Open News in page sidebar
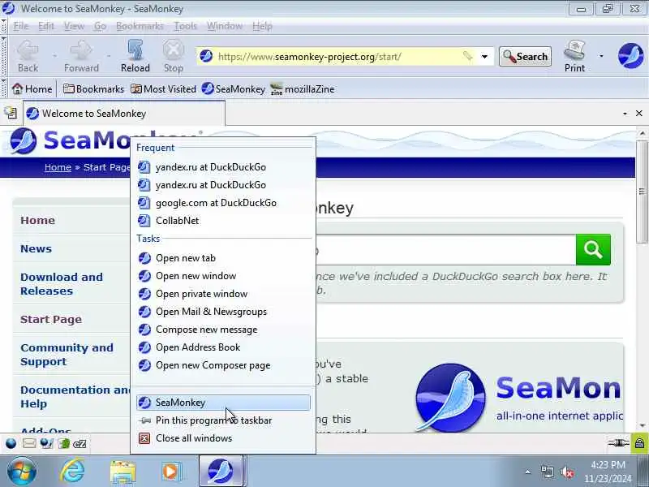Image resolution: width=649 pixels, height=487 pixels. [36, 248]
